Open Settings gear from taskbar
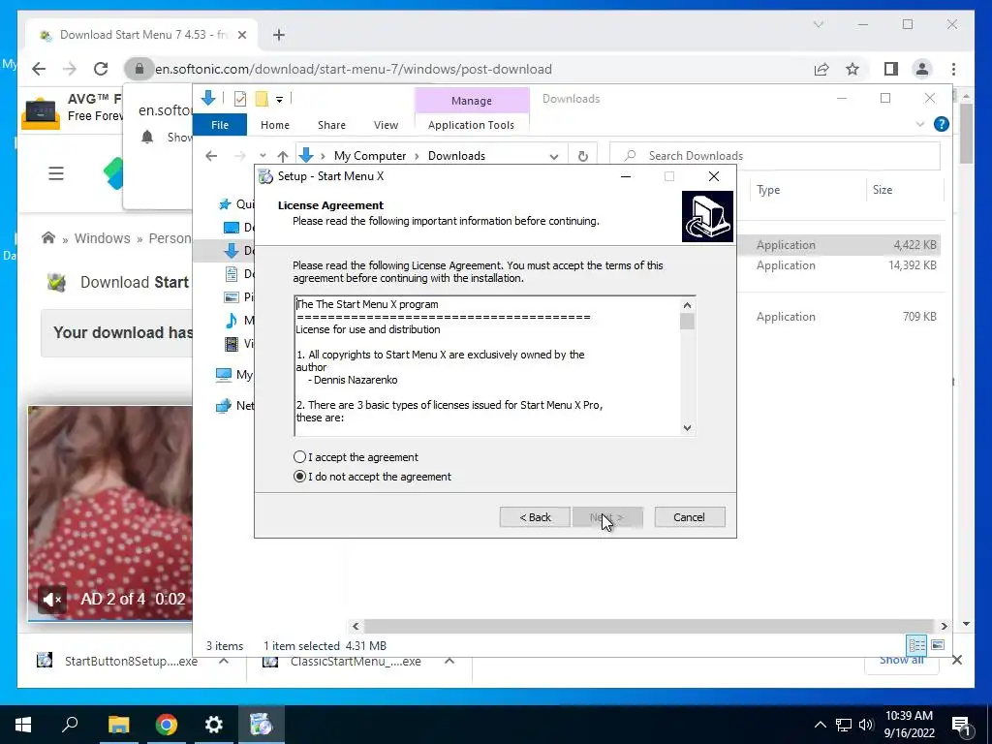Image resolution: width=992 pixels, height=744 pixels. (x=214, y=725)
